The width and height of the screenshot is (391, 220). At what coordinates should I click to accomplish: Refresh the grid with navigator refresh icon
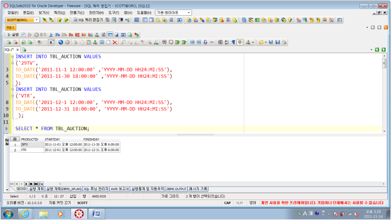click(x=41, y=184)
